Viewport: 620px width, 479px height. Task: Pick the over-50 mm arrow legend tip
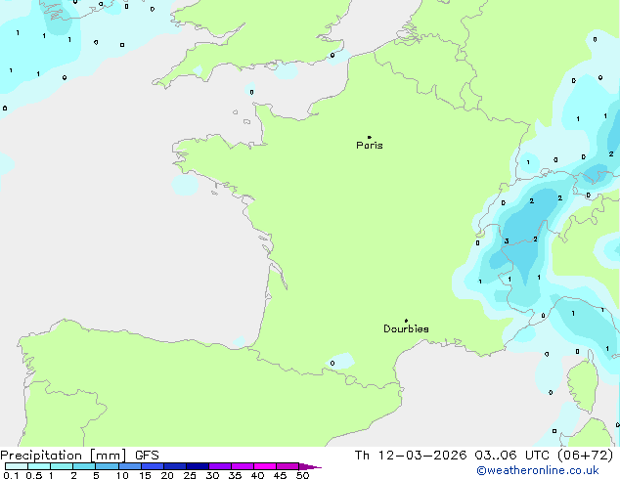[310, 466]
